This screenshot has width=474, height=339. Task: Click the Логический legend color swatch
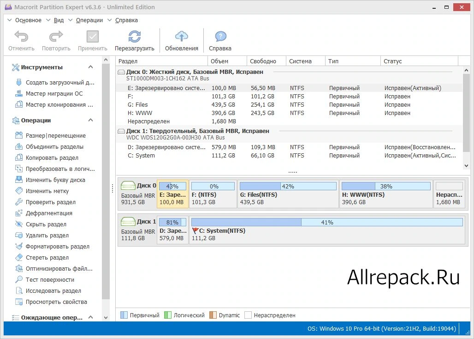pos(168,315)
